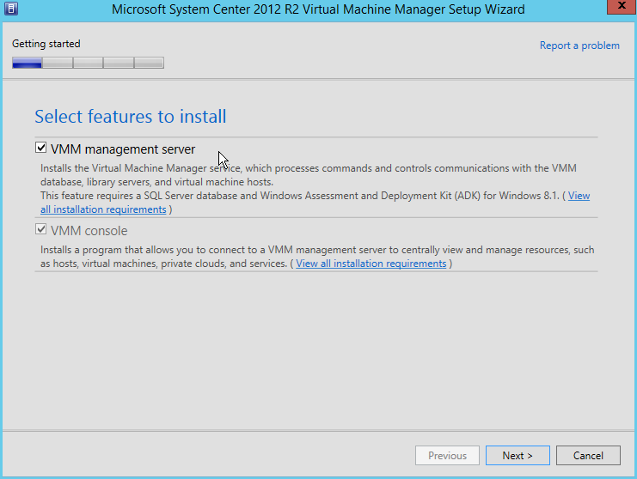
Task: Click the Previous button
Action: pos(447,456)
